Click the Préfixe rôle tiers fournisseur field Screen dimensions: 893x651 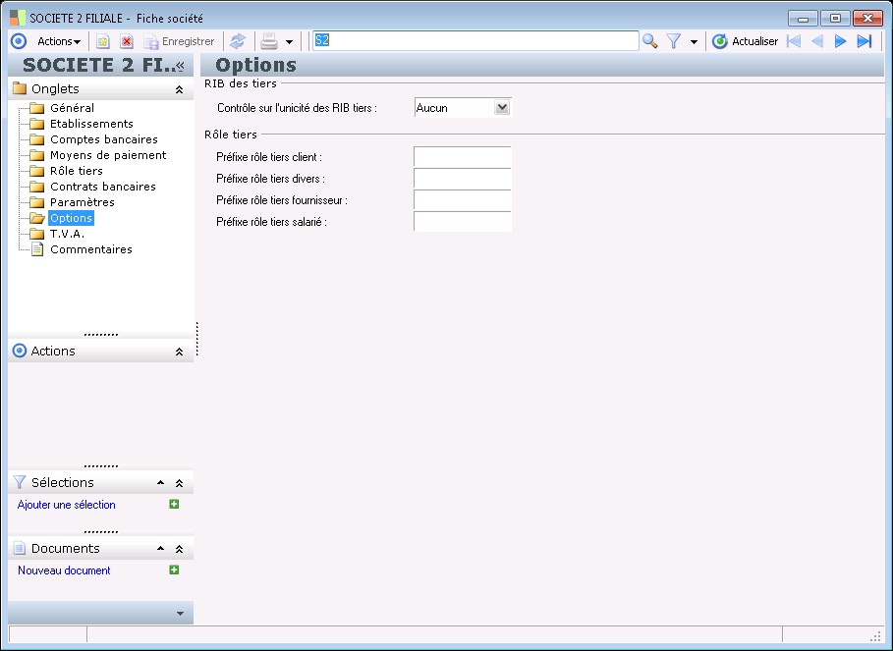click(463, 199)
